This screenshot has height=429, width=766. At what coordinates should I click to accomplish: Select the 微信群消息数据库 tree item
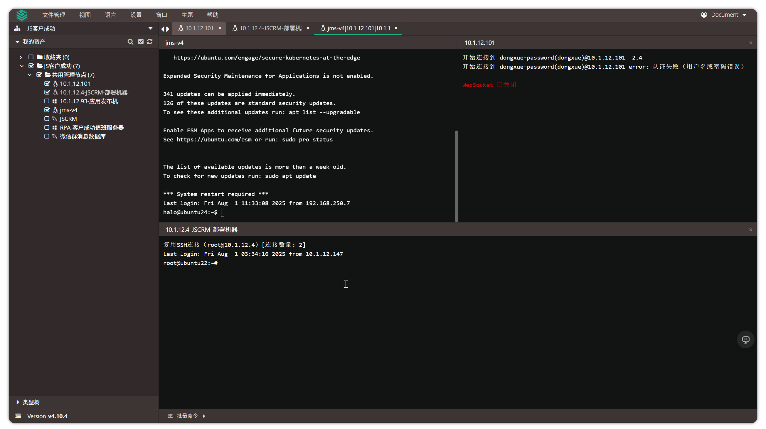(x=83, y=136)
